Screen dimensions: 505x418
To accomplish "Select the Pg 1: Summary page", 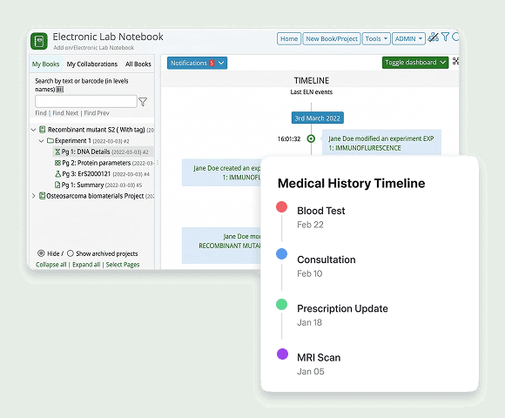I will click(98, 185).
